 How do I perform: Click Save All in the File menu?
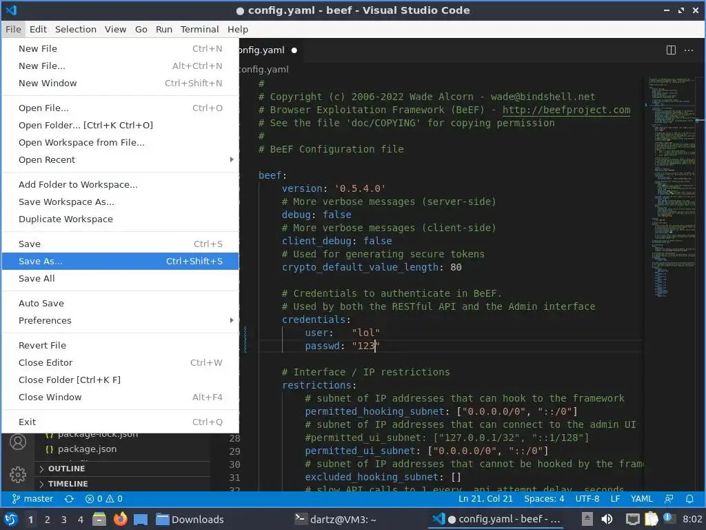(x=120, y=279)
